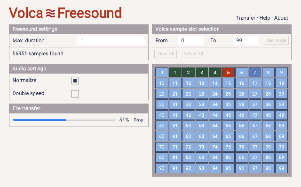Stop the file transfer

click(138, 120)
